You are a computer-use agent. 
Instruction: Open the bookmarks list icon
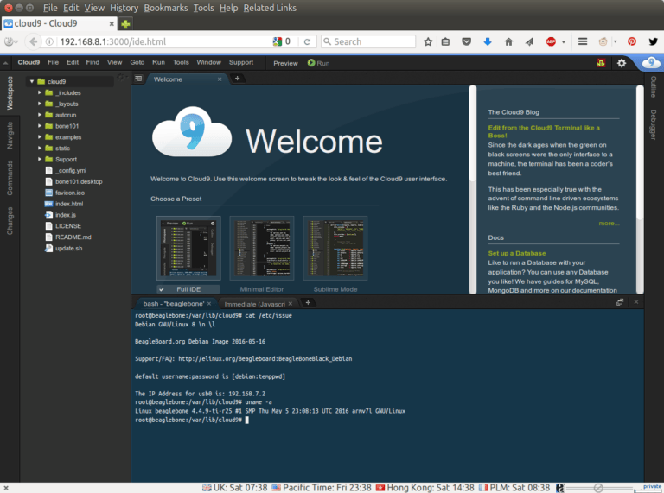click(x=445, y=41)
